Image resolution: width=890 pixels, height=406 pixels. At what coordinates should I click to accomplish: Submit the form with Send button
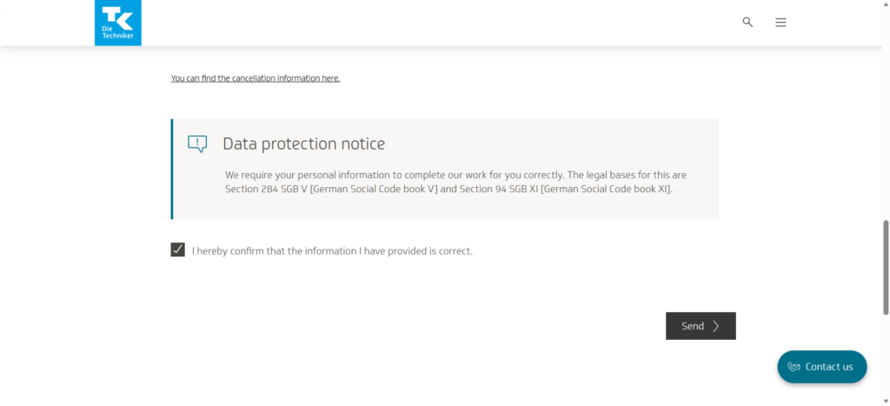coord(700,326)
